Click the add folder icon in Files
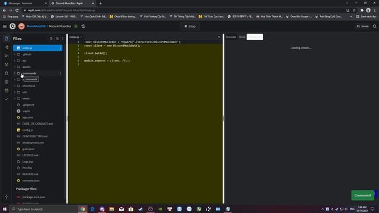The width and height of the screenshot is (379, 213). click(57, 38)
